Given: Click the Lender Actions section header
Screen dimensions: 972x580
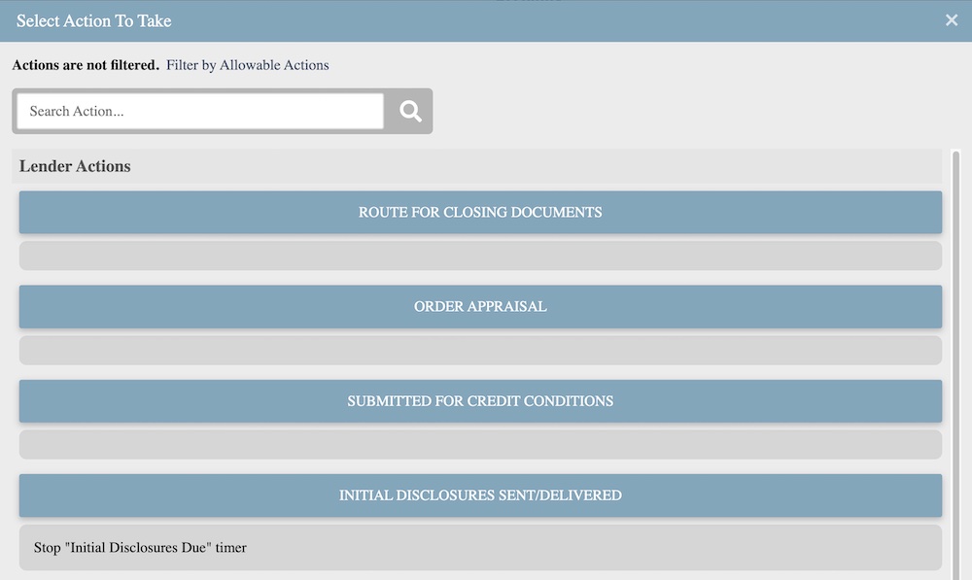Looking at the screenshot, I should point(75,166).
